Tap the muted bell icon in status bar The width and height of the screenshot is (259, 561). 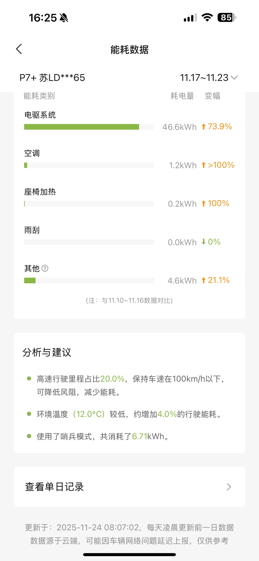[x=64, y=18]
